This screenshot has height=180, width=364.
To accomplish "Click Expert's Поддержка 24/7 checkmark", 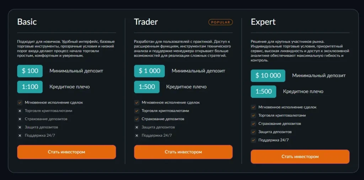I will (x=253, y=140).
